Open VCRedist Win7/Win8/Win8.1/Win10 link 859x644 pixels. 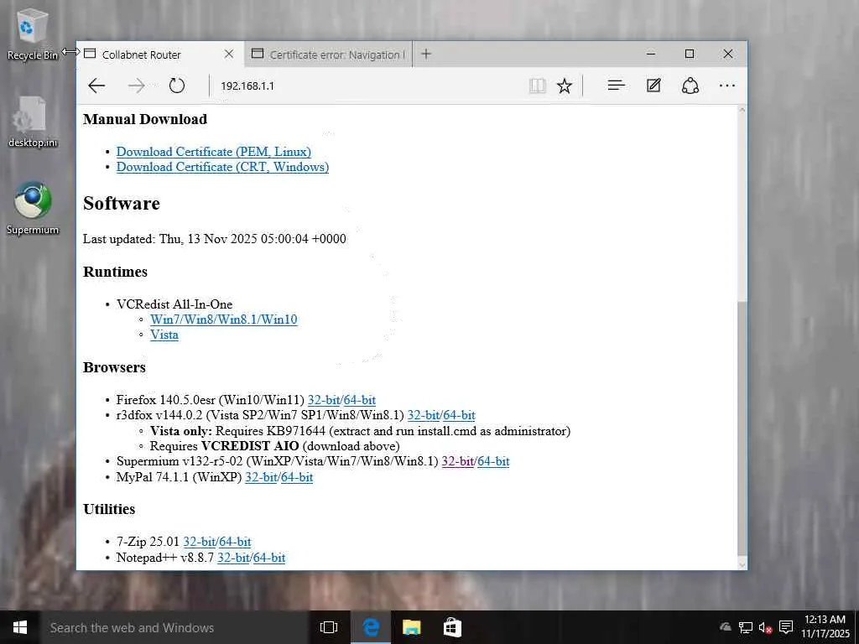(223, 319)
